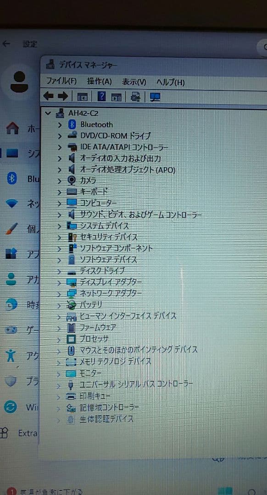Screen dimensions: 267x495
Task: Click the 生体認証デバイス fingerprint icon
Action: [71, 419]
